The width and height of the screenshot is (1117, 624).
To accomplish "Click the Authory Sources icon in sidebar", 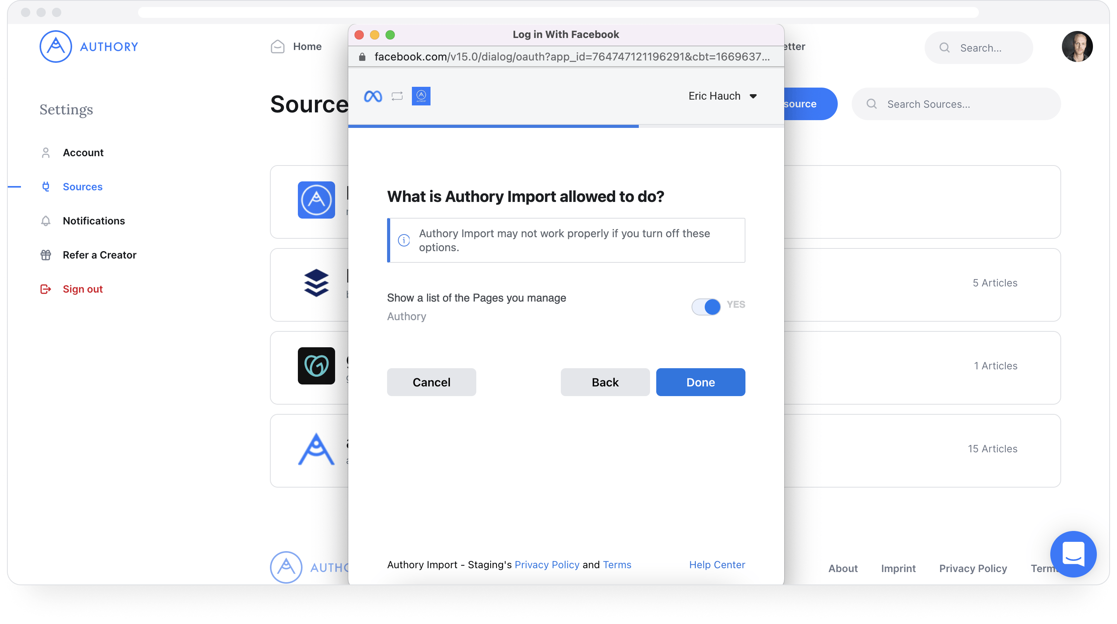I will [x=46, y=186].
